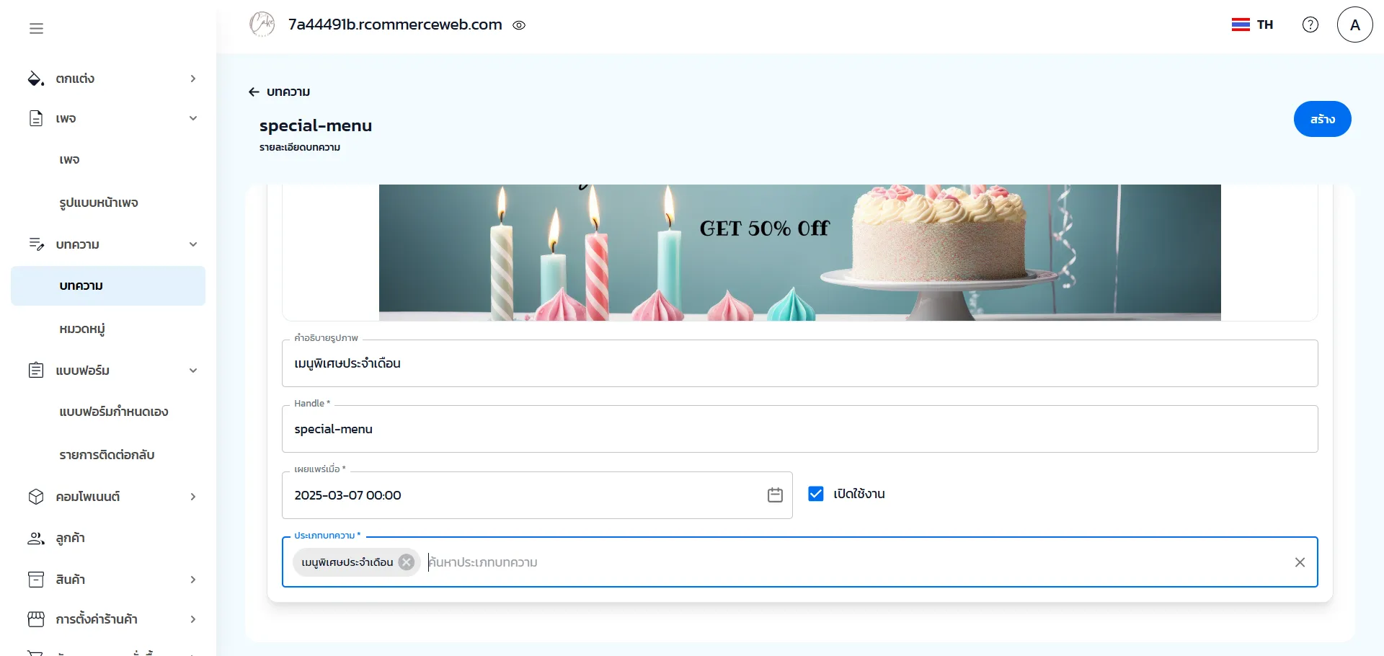Click the ลูกค้า menu label
Image resolution: width=1384 pixels, height=656 pixels.
(70, 538)
